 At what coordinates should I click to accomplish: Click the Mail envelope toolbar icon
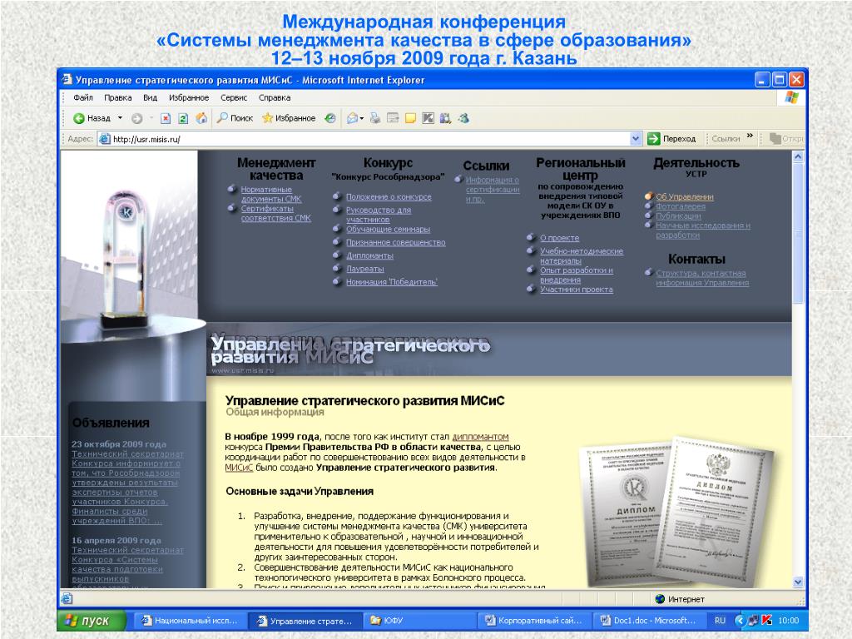[353, 118]
